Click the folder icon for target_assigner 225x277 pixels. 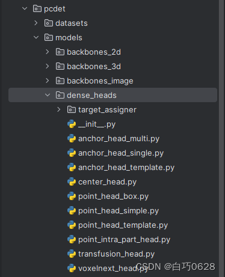pos(72,109)
